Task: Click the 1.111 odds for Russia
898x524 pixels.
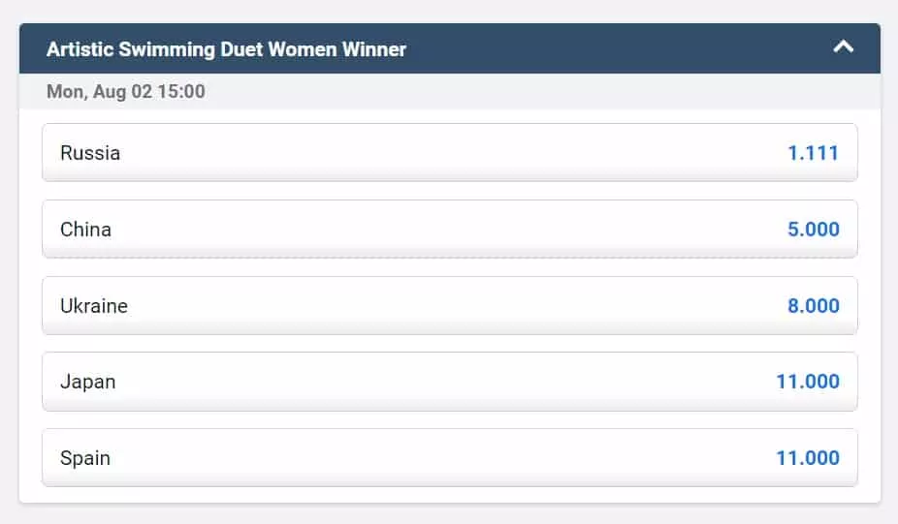Action: pos(813,153)
